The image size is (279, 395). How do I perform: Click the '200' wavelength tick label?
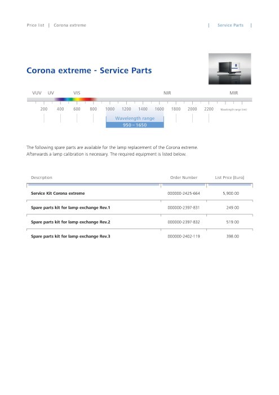44,109
